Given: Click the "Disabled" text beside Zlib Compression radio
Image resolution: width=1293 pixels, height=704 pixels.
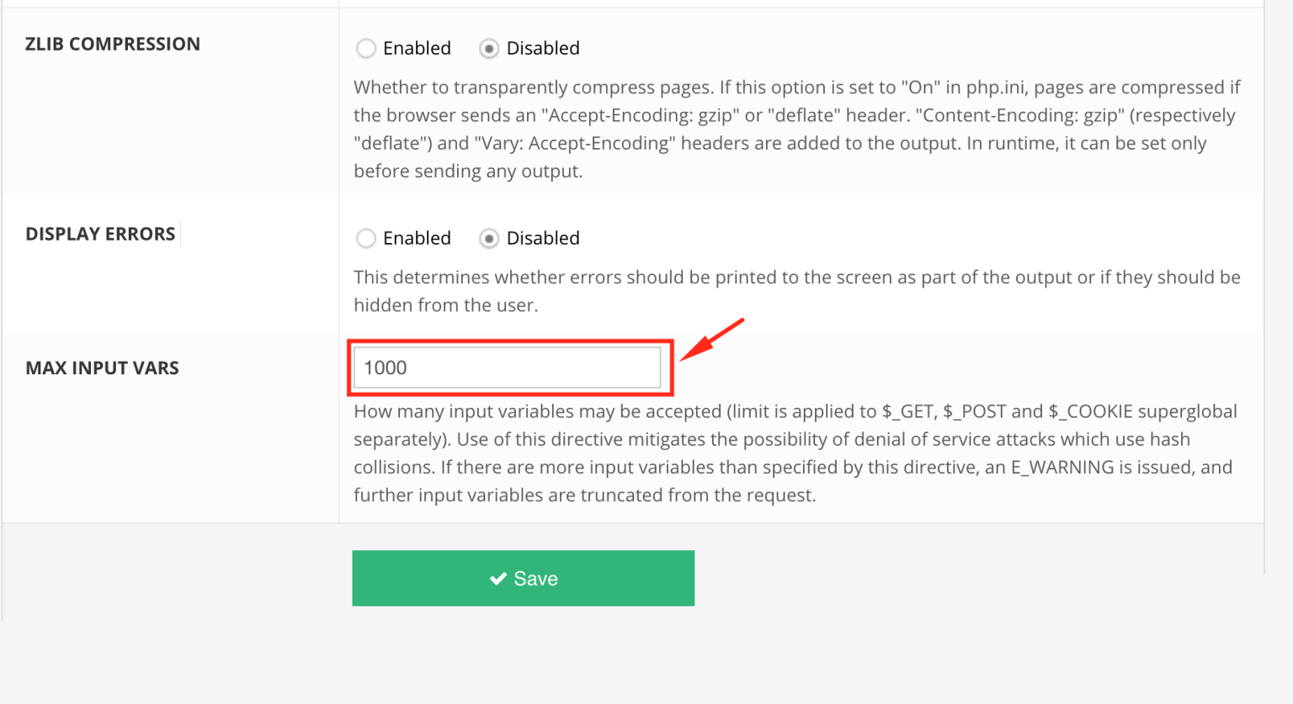Looking at the screenshot, I should [x=543, y=49].
